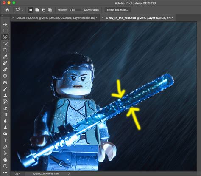Choose Add to selection mode
Screen dimensions: 201x176
coord(37,10)
